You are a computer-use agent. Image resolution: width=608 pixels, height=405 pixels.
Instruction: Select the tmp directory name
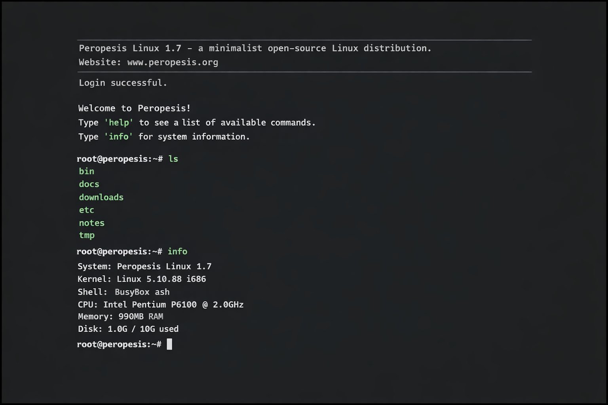coord(86,235)
